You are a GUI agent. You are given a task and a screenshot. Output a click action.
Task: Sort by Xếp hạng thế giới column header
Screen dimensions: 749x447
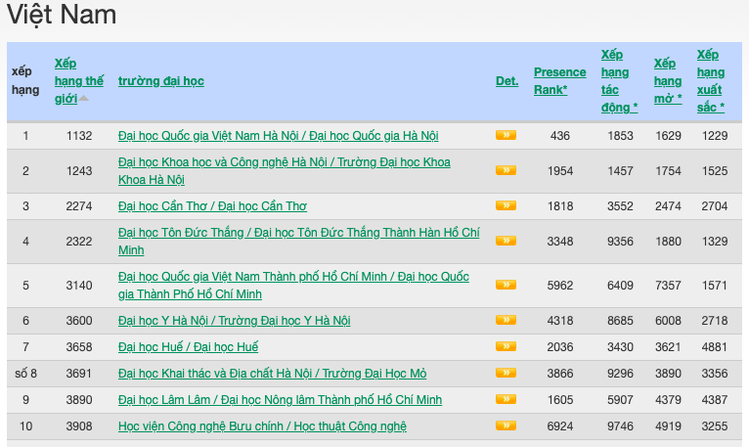[x=78, y=81]
